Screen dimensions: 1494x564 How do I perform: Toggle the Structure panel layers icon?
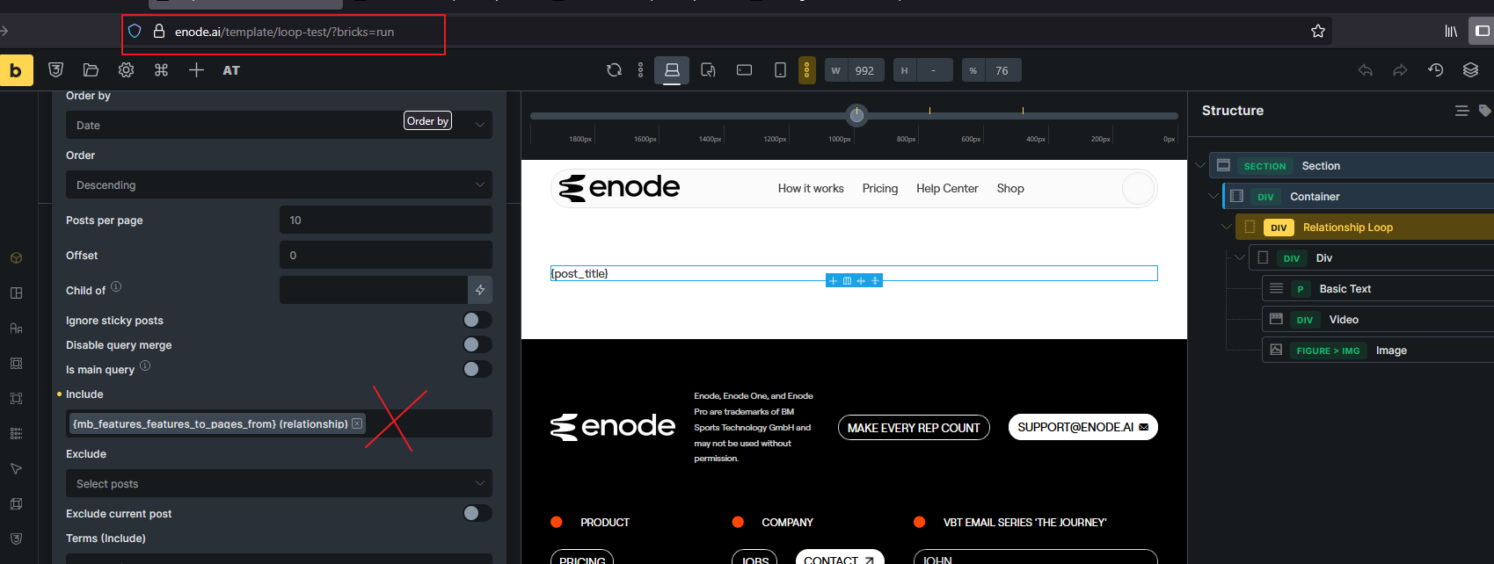tap(1470, 70)
